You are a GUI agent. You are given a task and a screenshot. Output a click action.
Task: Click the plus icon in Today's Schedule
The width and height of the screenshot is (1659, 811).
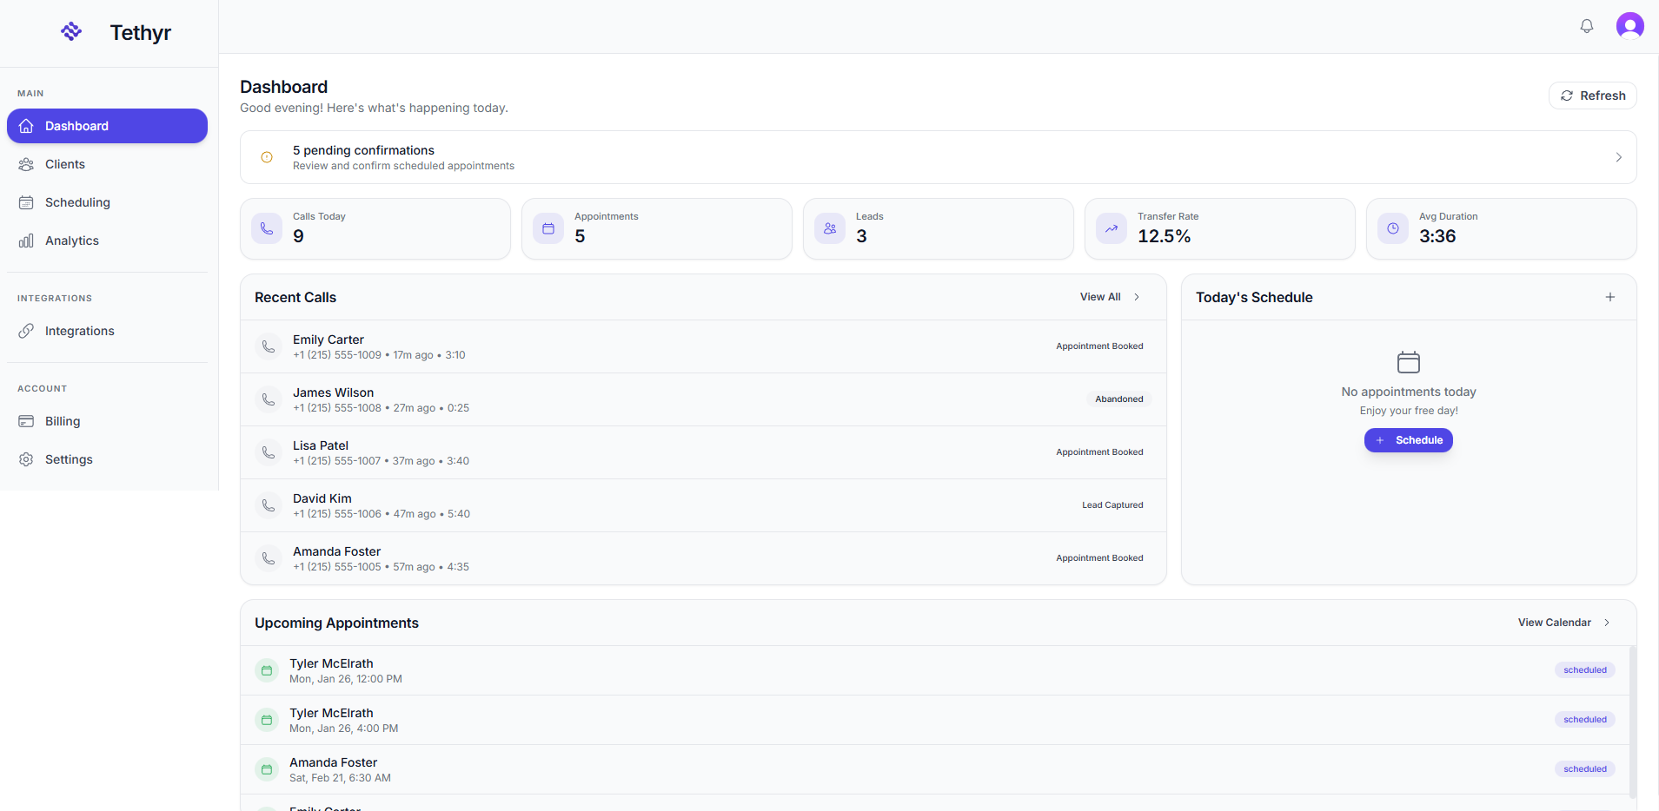(1609, 297)
